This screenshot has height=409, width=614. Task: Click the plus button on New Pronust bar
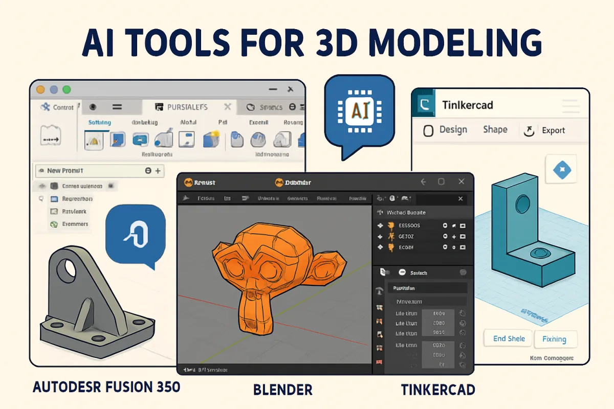pos(158,171)
